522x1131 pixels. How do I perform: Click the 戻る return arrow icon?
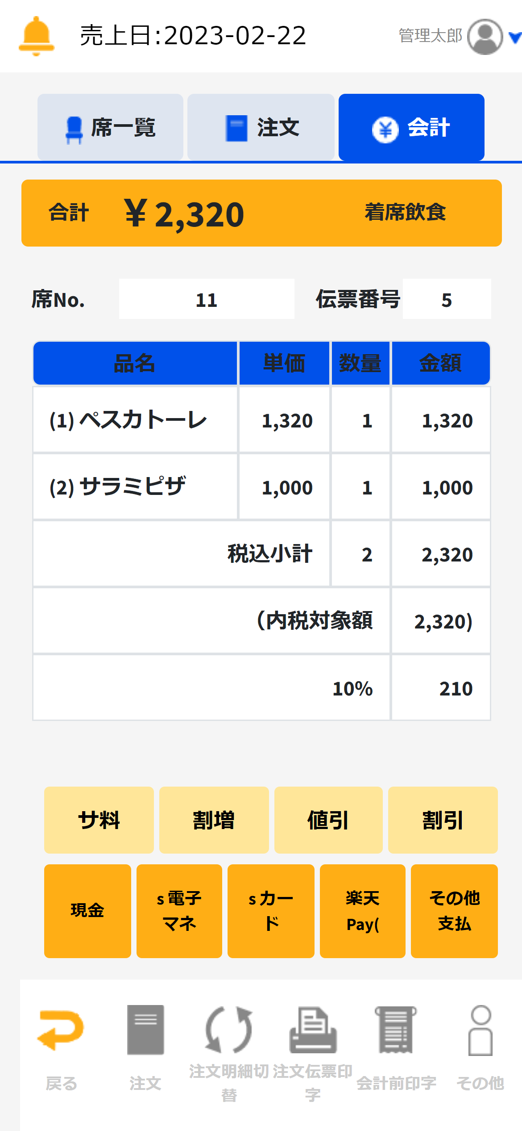tap(61, 1030)
